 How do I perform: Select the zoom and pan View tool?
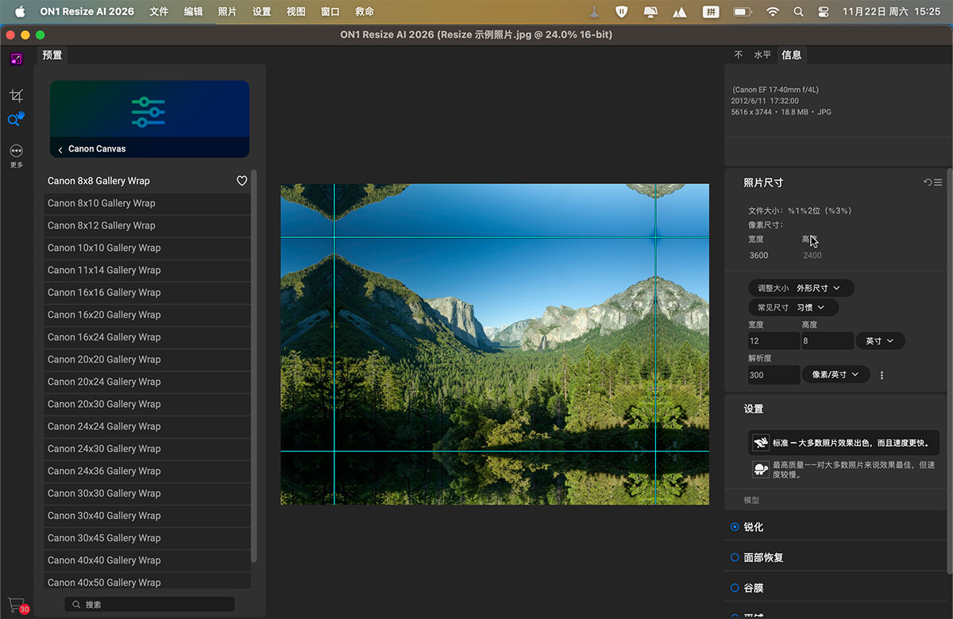tap(16, 119)
